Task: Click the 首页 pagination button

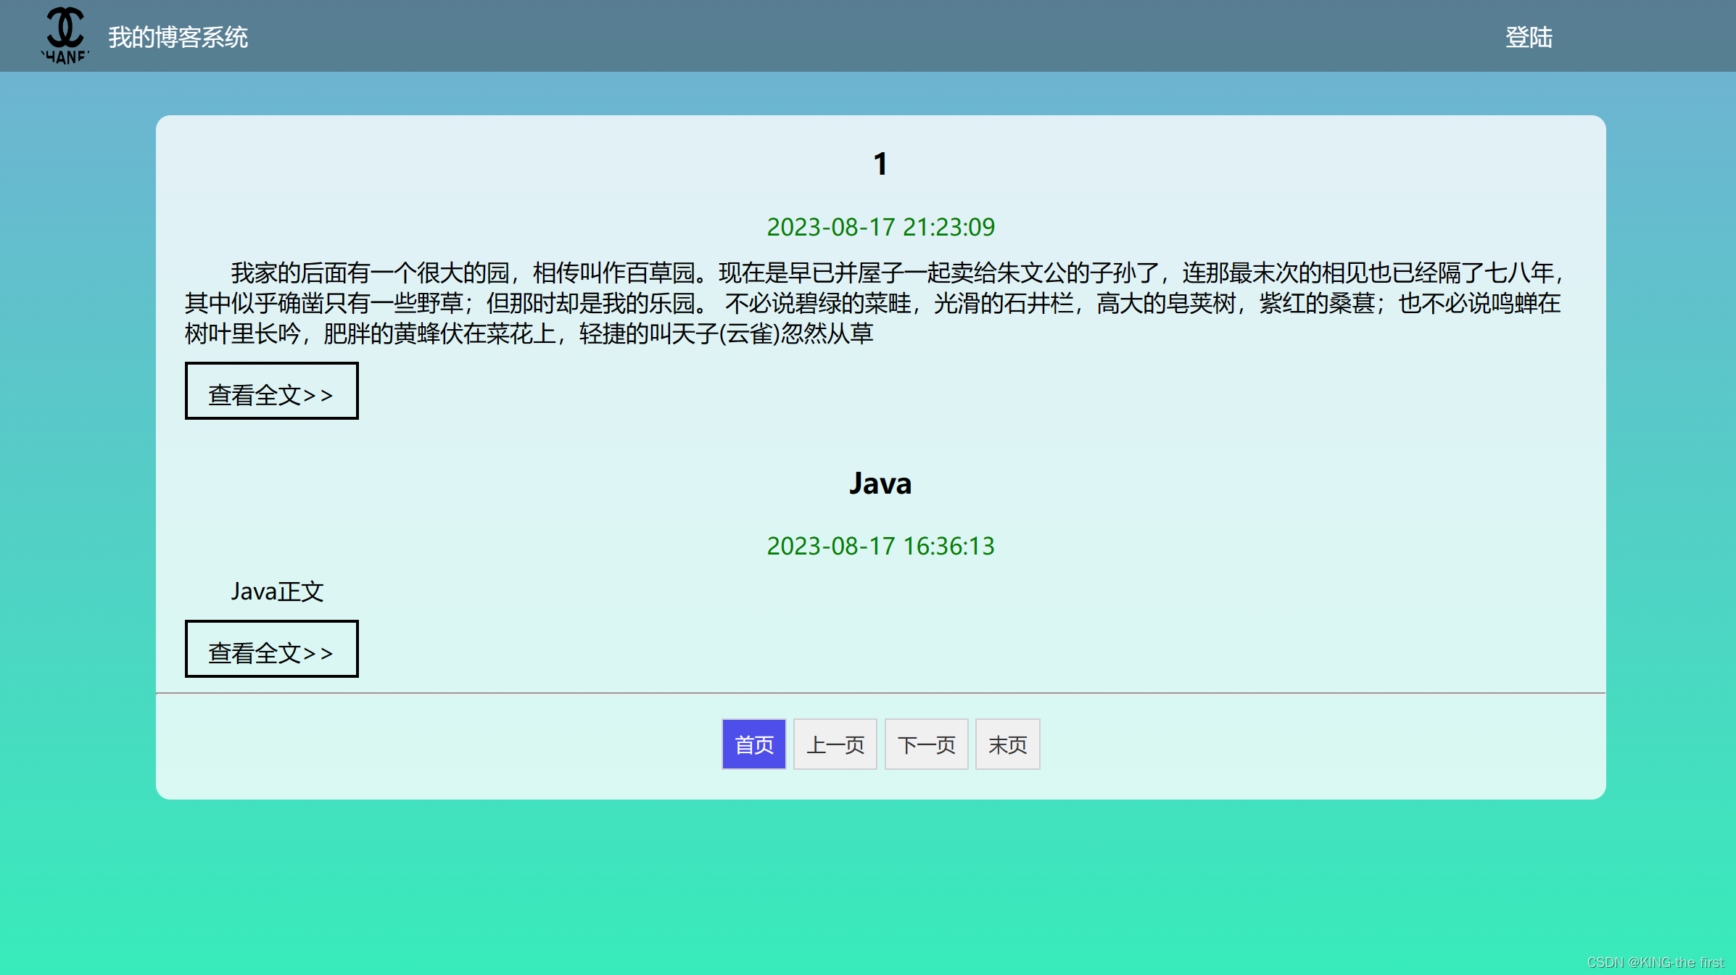Action: (x=753, y=744)
